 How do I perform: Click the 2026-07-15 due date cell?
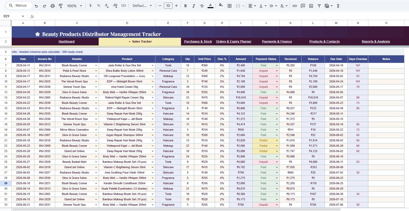point(336,200)
